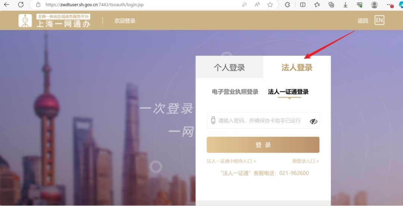403x206 pixels.
Task: Refresh the page with the reload icon
Action: (x=21, y=5)
